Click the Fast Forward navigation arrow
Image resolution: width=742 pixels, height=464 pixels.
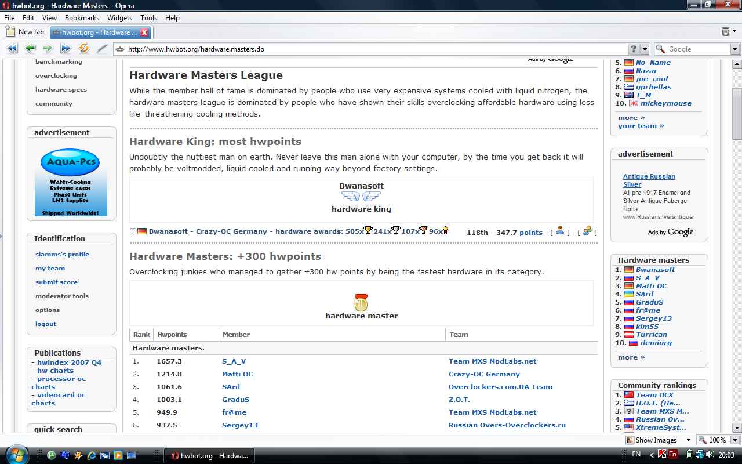click(66, 49)
